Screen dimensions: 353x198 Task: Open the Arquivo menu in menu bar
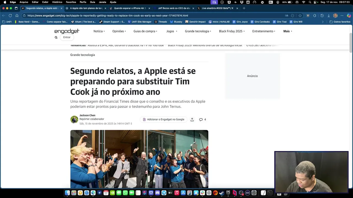[24, 2]
